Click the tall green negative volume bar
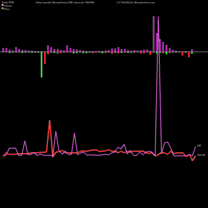 (42, 64)
